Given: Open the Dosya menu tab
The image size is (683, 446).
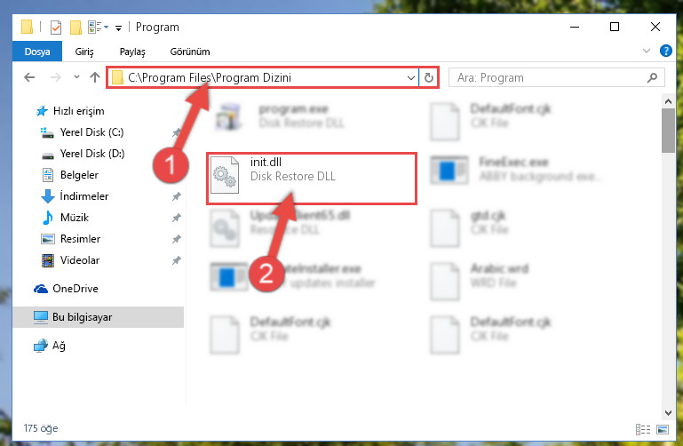Looking at the screenshot, I should 37,52.
